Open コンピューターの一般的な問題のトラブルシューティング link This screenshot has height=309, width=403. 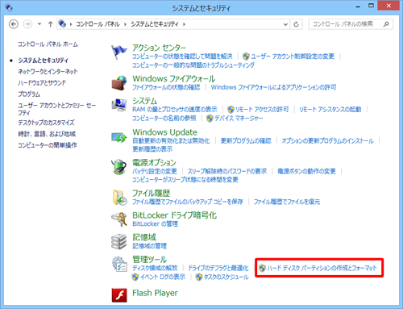click(193, 65)
